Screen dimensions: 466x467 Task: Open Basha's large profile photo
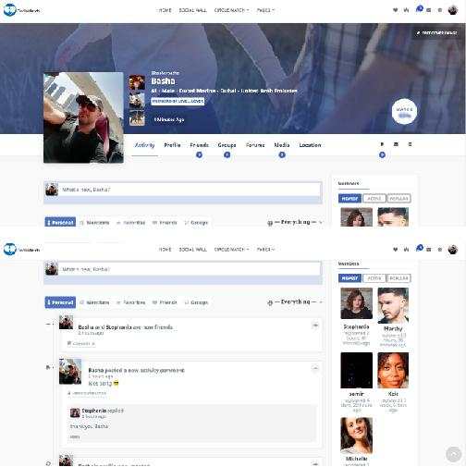(x=83, y=117)
